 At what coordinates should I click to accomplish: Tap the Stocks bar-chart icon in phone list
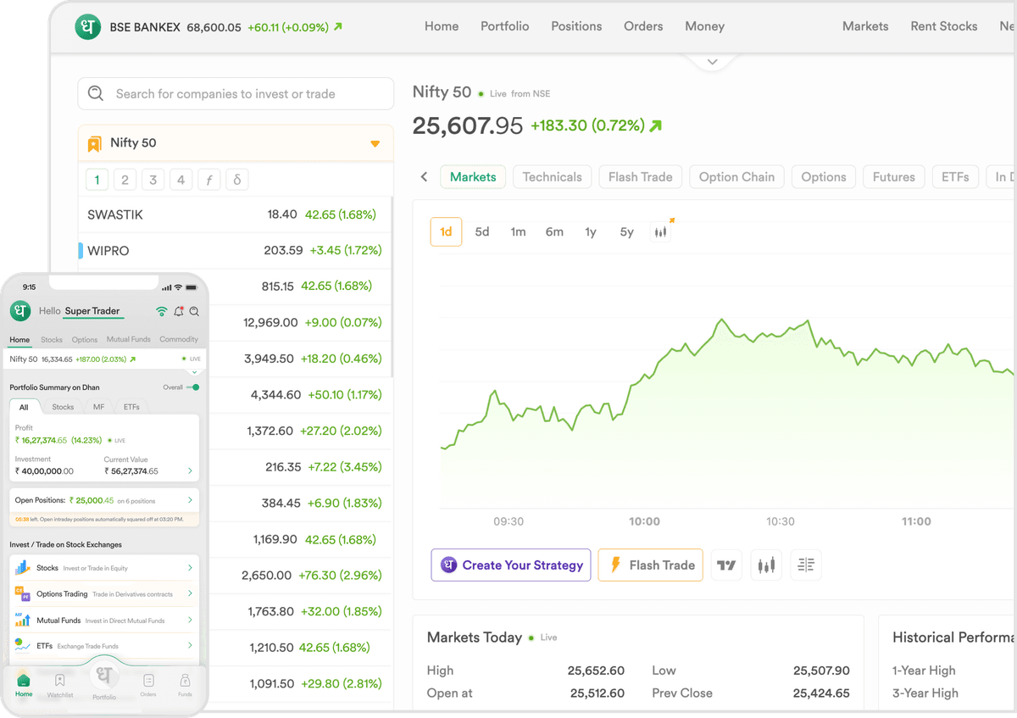click(x=22, y=568)
